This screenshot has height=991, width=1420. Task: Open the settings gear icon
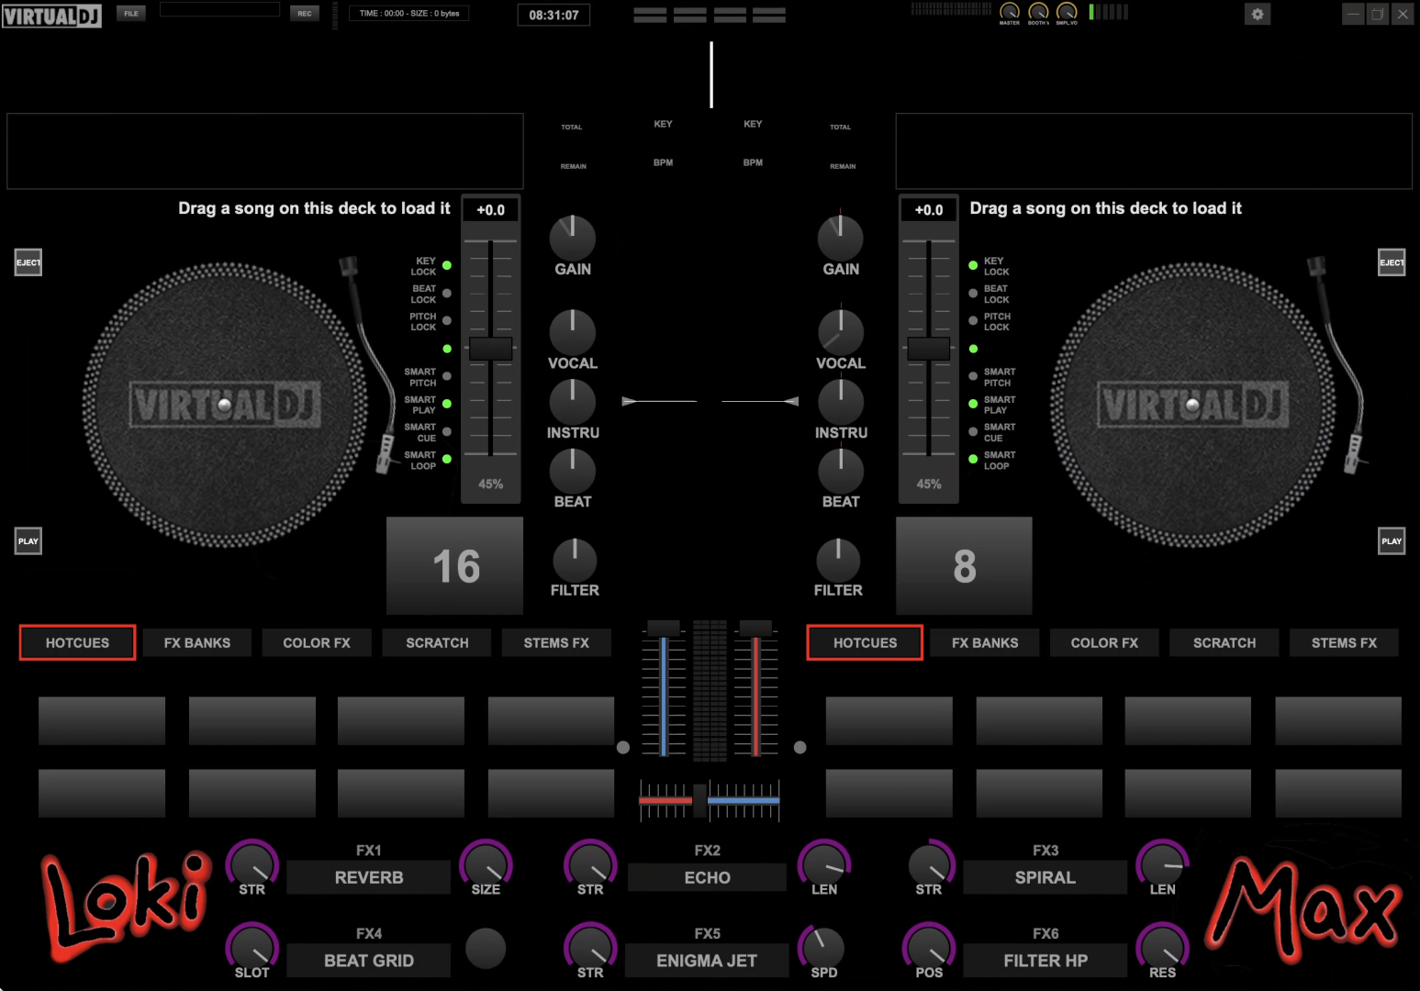tap(1258, 14)
